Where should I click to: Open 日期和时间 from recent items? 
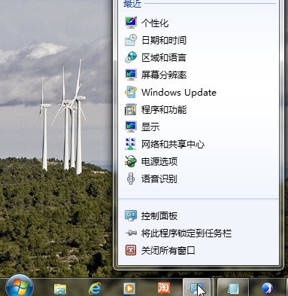point(199,41)
